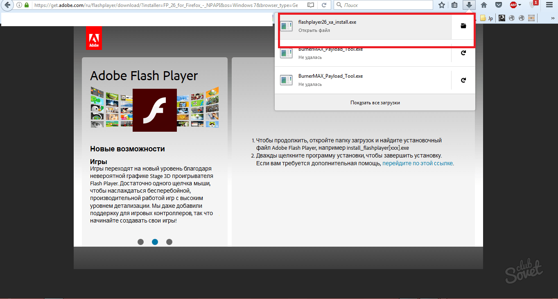Open the second globe bookmark icon
This screenshot has width=558, height=299.
click(x=522, y=18)
